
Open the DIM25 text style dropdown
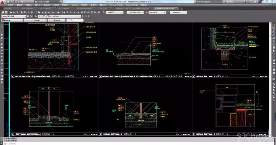[x=122, y=12]
